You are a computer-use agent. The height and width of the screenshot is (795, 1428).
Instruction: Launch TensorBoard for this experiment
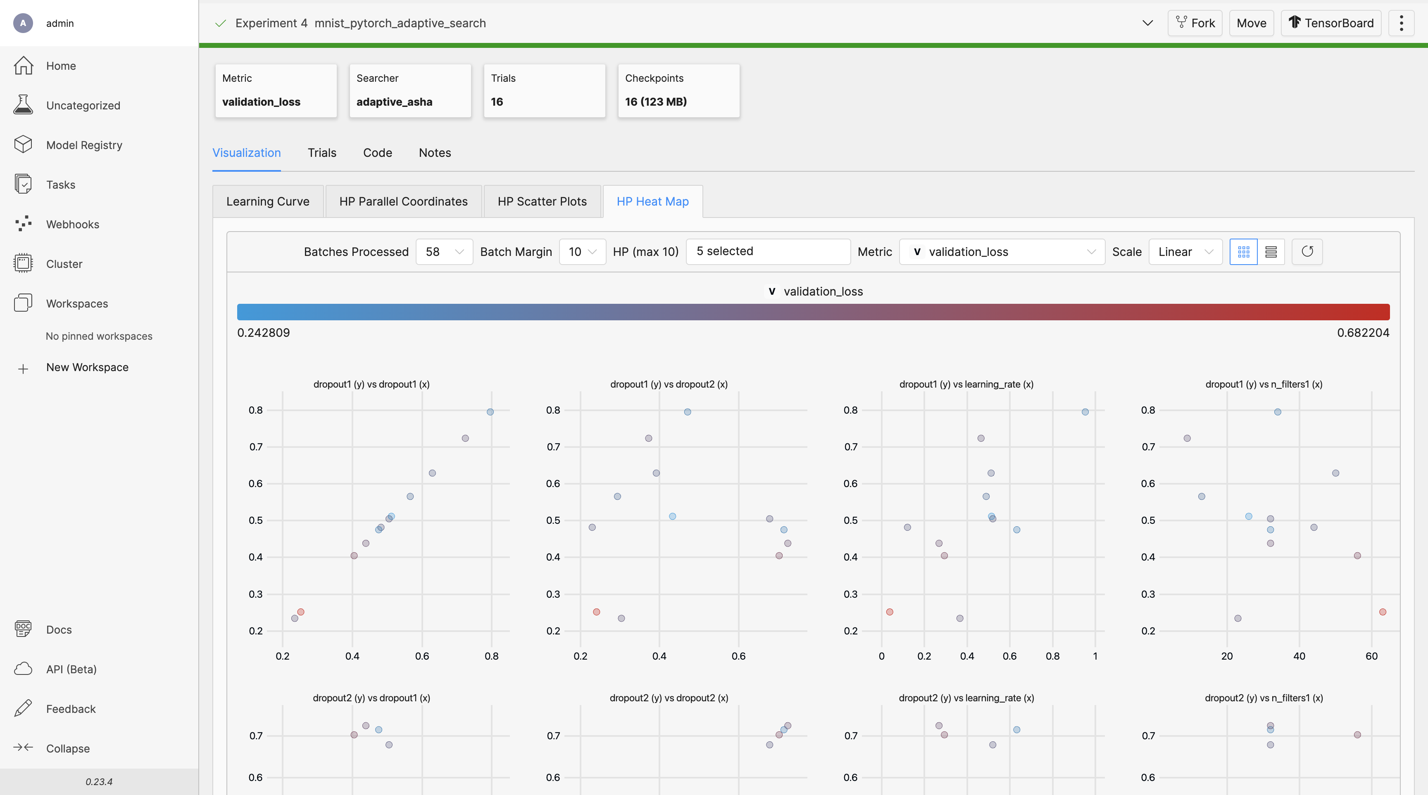pos(1331,23)
